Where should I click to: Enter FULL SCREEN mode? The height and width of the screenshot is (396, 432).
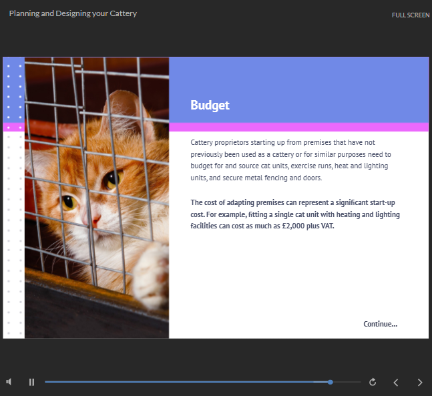[x=410, y=15]
